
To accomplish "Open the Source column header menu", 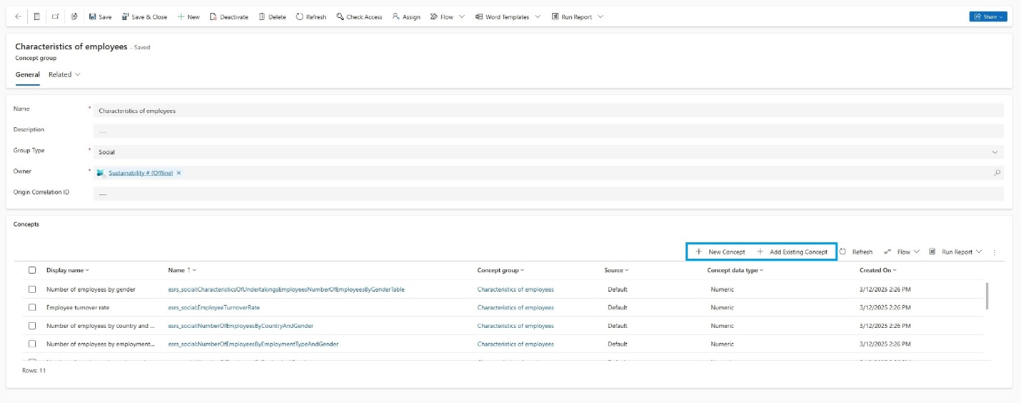I will click(616, 270).
